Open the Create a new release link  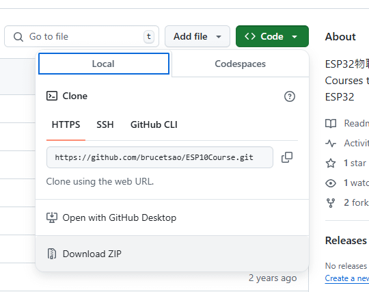click(347, 278)
